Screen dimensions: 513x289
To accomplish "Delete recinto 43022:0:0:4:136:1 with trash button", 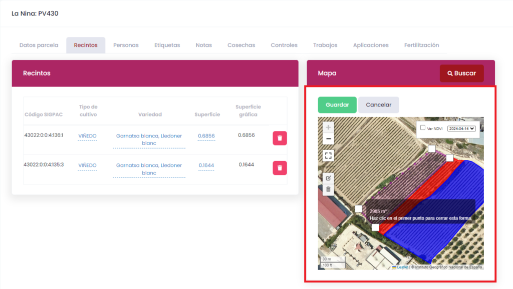I will coord(280,138).
